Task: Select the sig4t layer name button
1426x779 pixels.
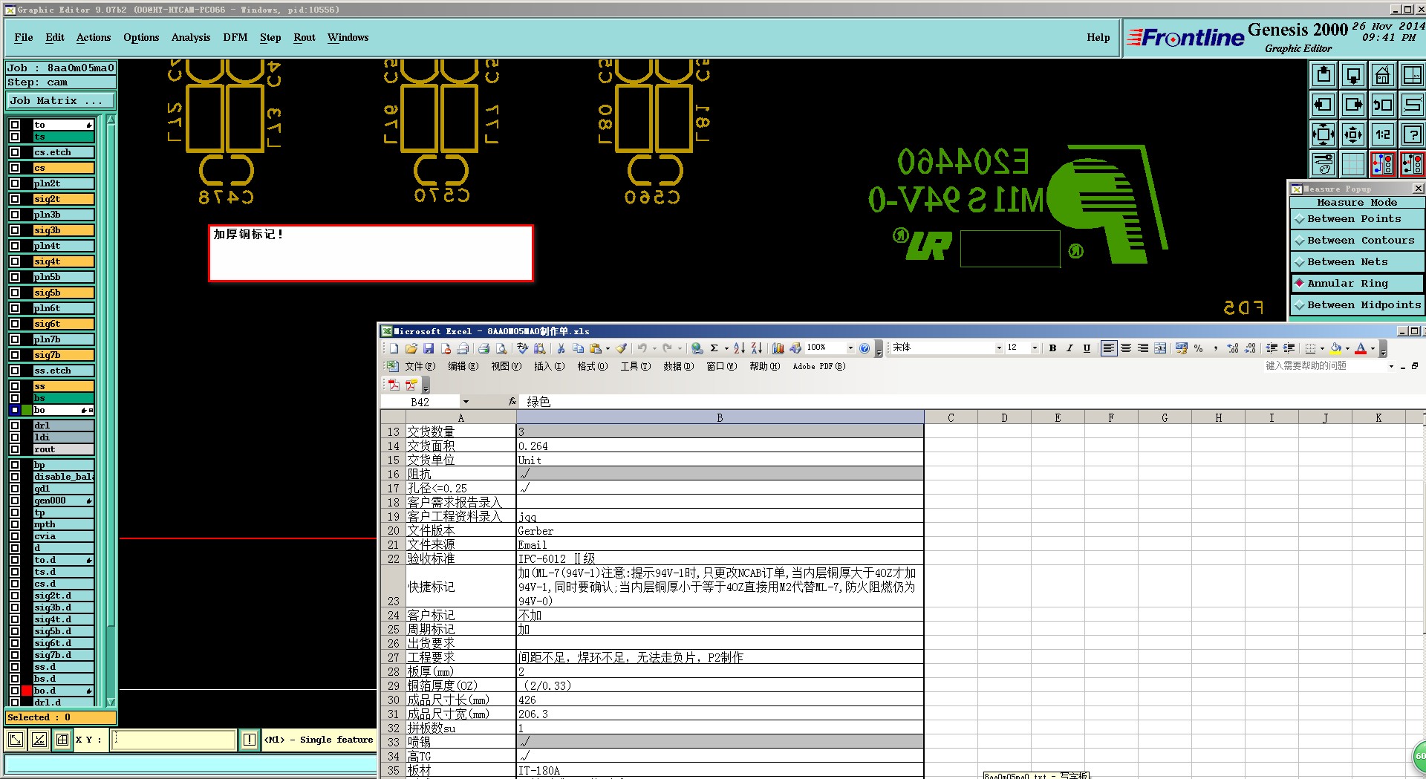Action: 63,261
